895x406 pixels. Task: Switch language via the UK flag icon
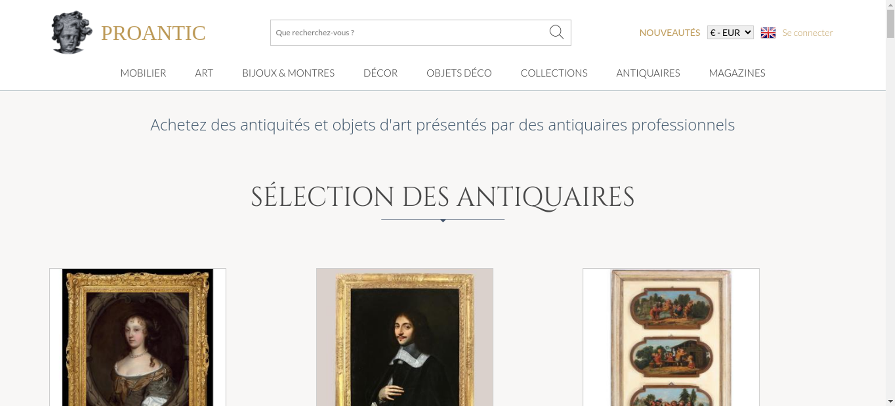pyautogui.click(x=768, y=33)
